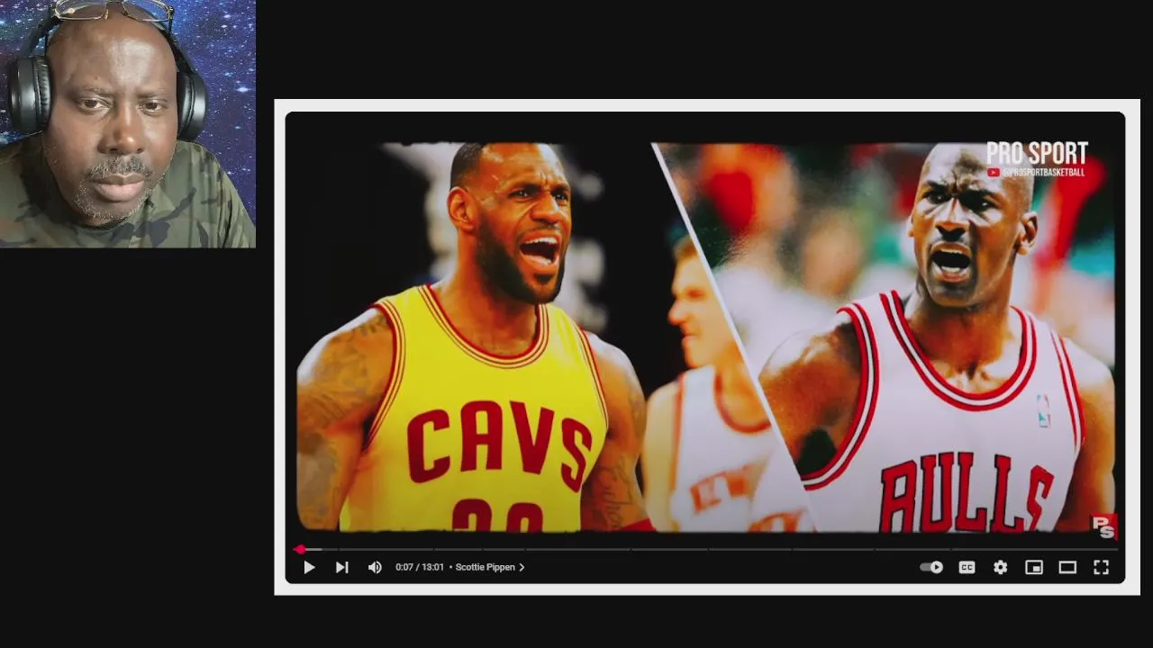Mute the video volume
This screenshot has height=648, width=1153.
[375, 567]
